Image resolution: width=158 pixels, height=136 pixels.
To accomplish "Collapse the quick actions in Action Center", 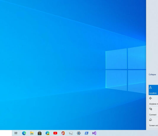I will point(152,74).
